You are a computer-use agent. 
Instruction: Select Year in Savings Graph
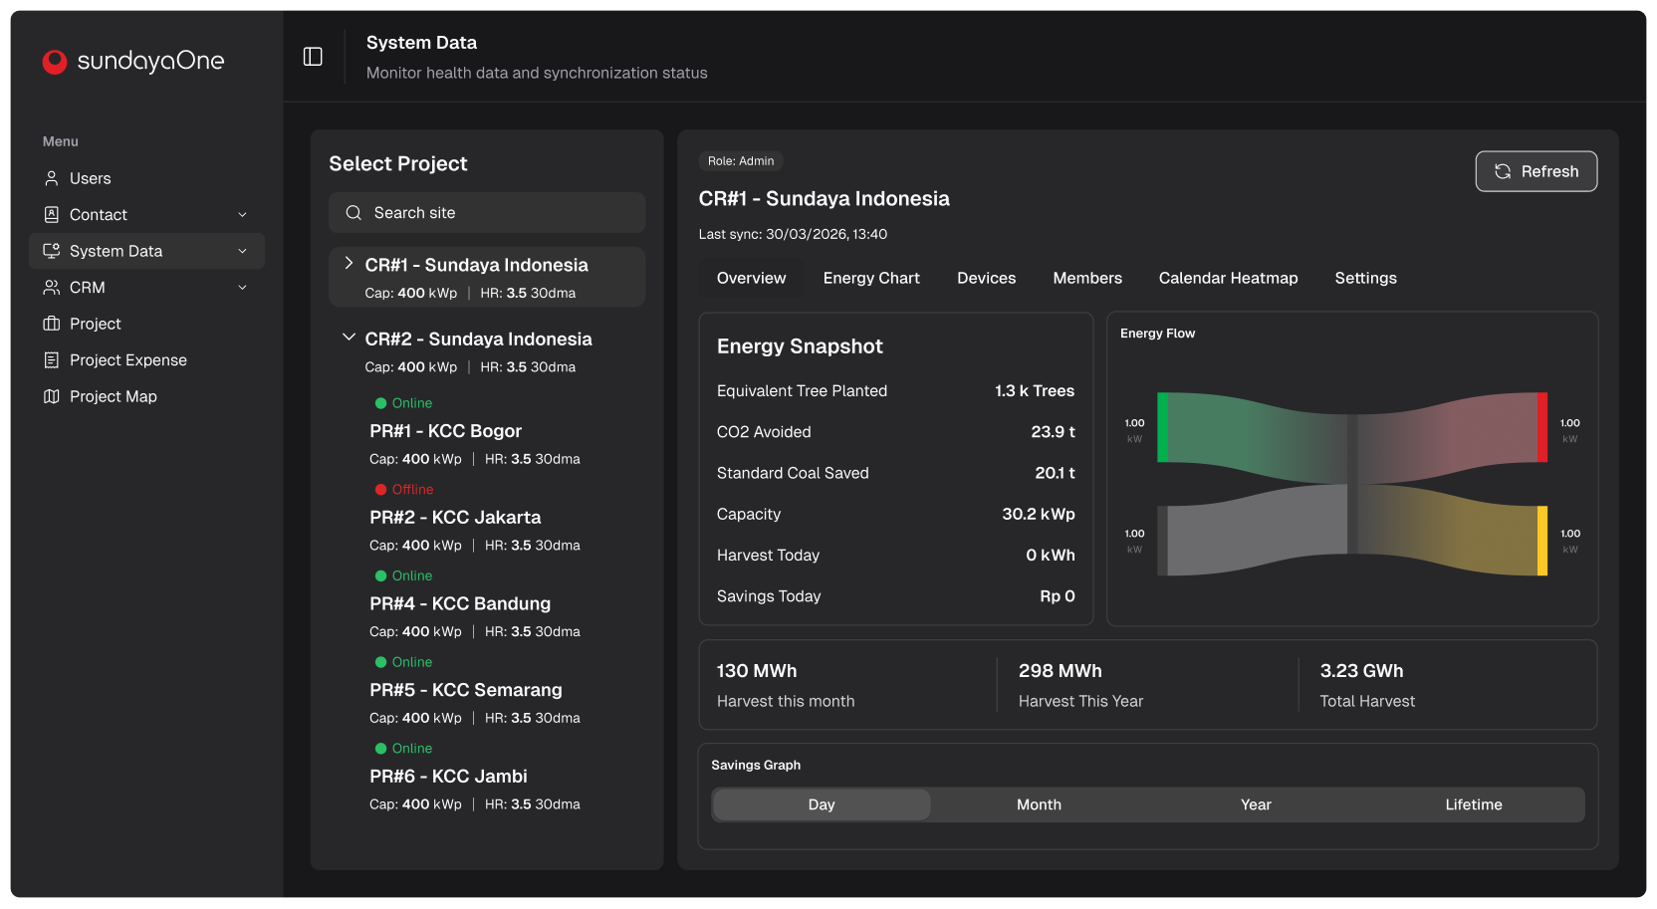coord(1256,804)
